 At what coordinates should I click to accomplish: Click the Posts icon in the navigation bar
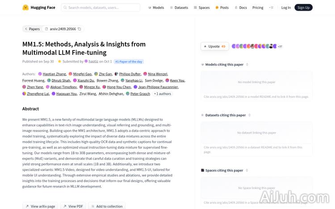pos(217,8)
